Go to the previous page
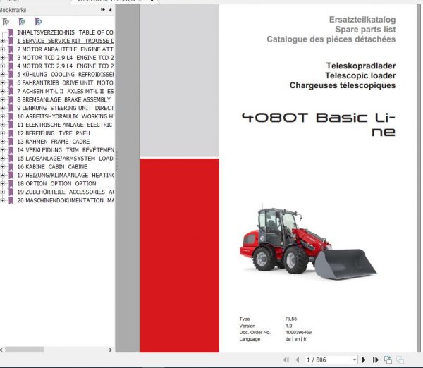Image resolution: width=423 pixels, height=368 pixels. coord(298,360)
